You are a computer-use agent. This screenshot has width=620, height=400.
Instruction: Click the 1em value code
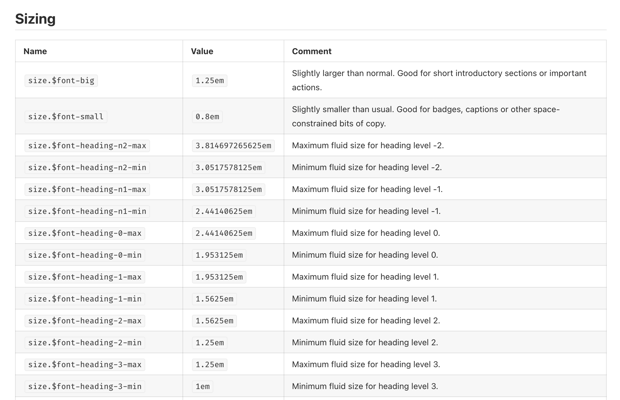pos(202,386)
